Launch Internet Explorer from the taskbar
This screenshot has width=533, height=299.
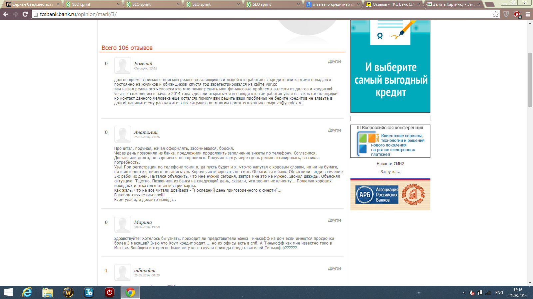pos(27,292)
